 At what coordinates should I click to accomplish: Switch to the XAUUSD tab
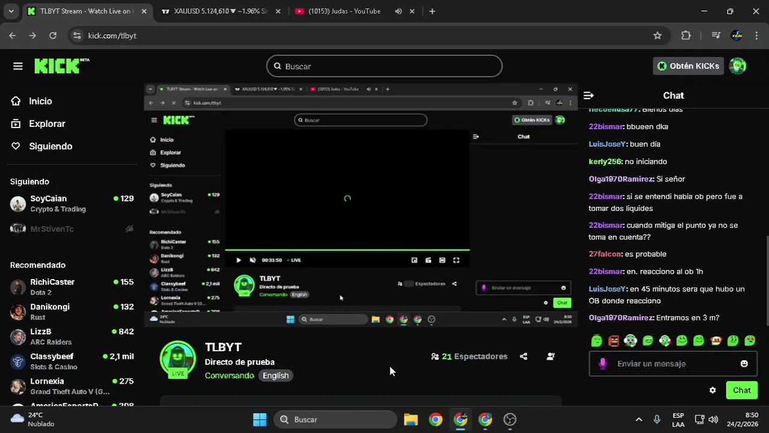click(x=220, y=11)
